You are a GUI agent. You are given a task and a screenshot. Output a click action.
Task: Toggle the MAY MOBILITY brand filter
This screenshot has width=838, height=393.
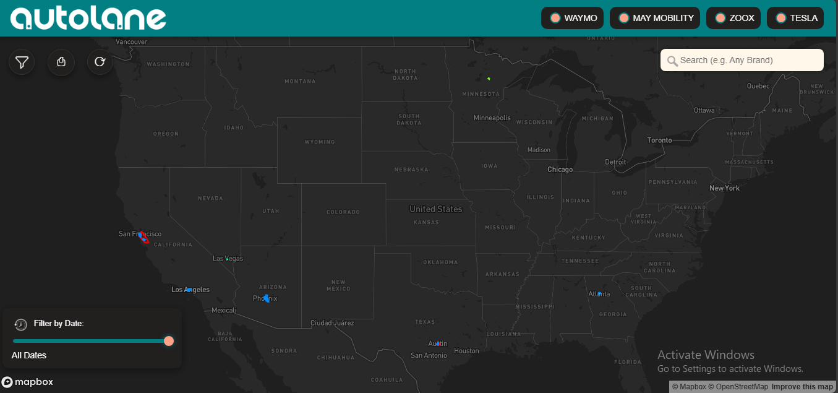pos(655,18)
